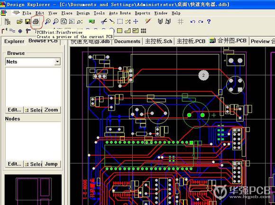Expand the Nets browse dropdown
Screen dimensions: 275x205
tap(57, 62)
